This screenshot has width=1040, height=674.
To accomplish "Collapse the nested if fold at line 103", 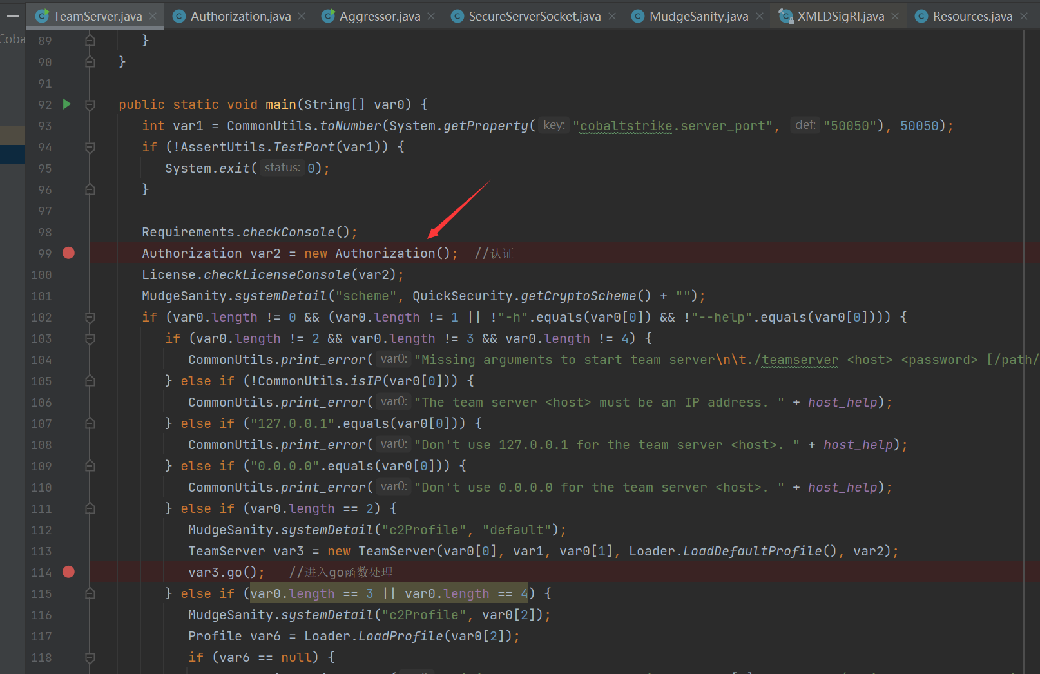I will point(90,338).
